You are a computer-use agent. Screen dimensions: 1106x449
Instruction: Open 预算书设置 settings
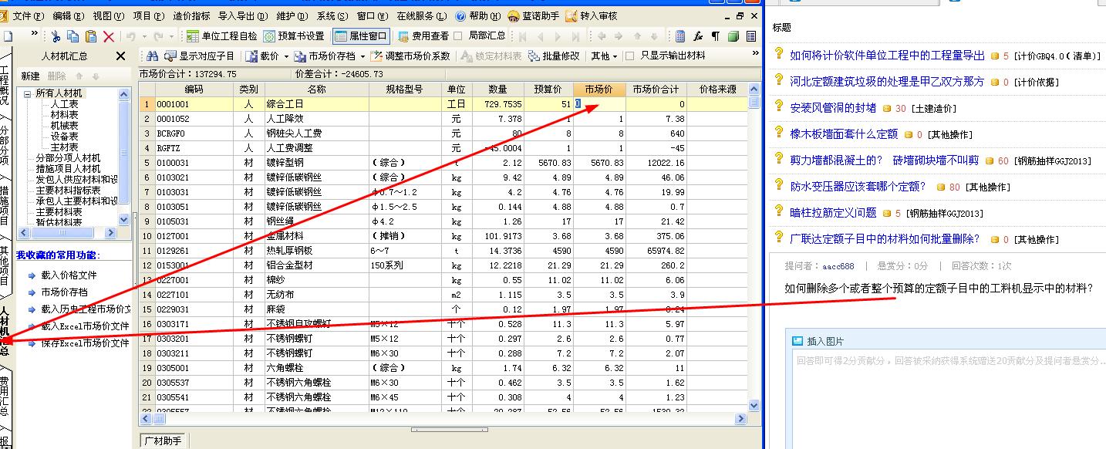tap(294, 35)
